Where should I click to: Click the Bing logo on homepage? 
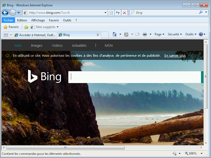pyautogui.click(x=45, y=76)
